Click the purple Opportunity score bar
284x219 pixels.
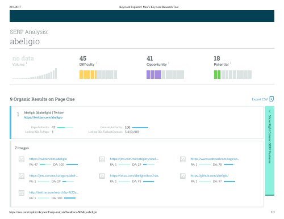(165, 74)
